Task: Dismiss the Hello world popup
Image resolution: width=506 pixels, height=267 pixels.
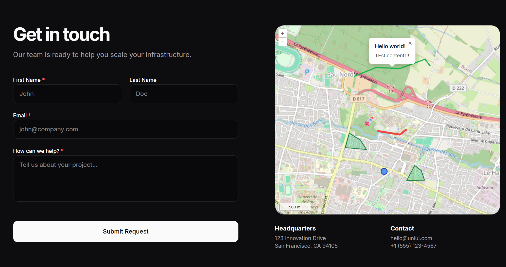Action: [410, 43]
